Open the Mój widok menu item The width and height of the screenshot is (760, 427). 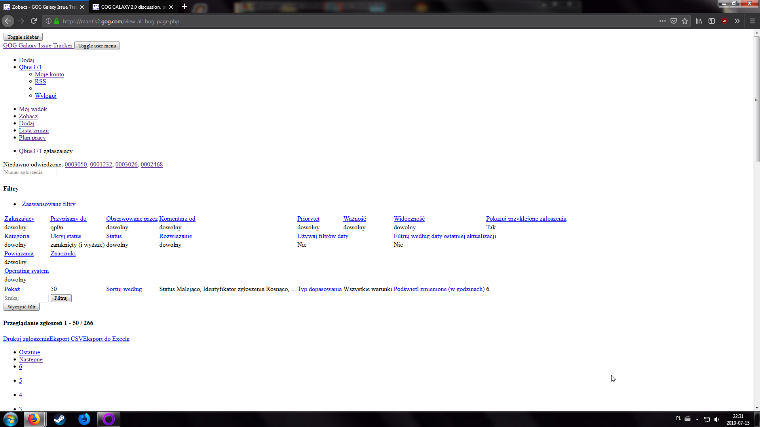click(x=33, y=109)
